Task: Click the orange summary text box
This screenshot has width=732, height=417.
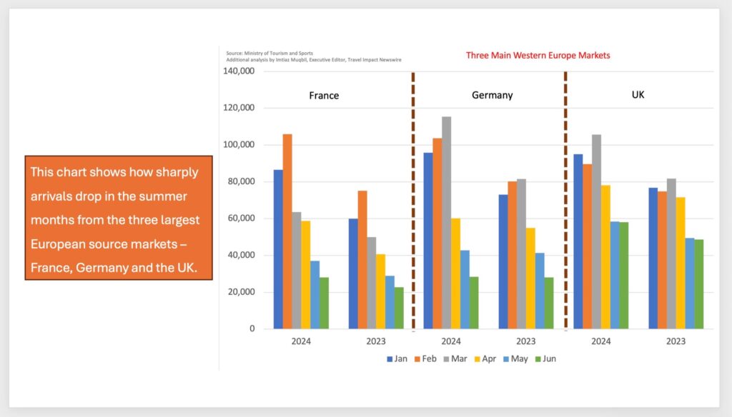Action: coord(119,218)
